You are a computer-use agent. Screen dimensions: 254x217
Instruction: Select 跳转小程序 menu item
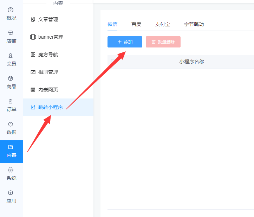point(58,107)
